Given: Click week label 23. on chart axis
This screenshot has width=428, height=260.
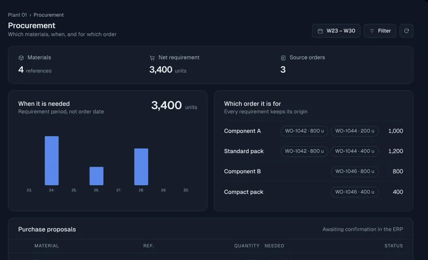Looking at the screenshot, I should click(x=29, y=190).
